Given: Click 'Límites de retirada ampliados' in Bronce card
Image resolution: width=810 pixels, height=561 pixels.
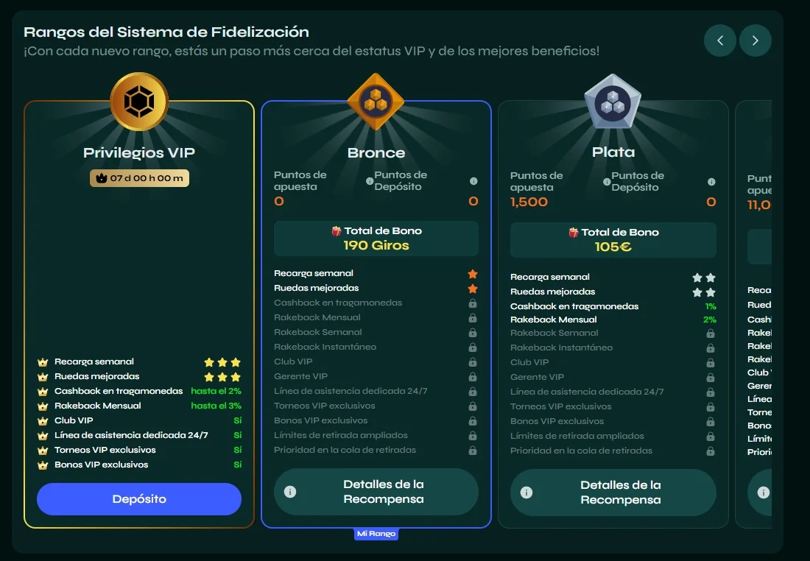Looking at the screenshot, I should coord(341,435).
